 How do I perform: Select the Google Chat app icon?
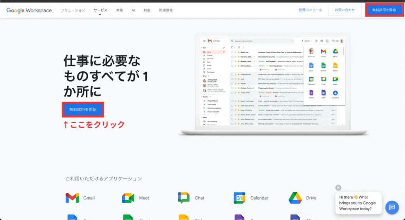click(184, 198)
